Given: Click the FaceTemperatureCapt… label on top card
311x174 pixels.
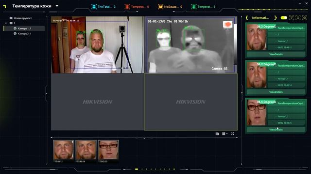Looking at the screenshot, I should pyautogui.click(x=291, y=28).
